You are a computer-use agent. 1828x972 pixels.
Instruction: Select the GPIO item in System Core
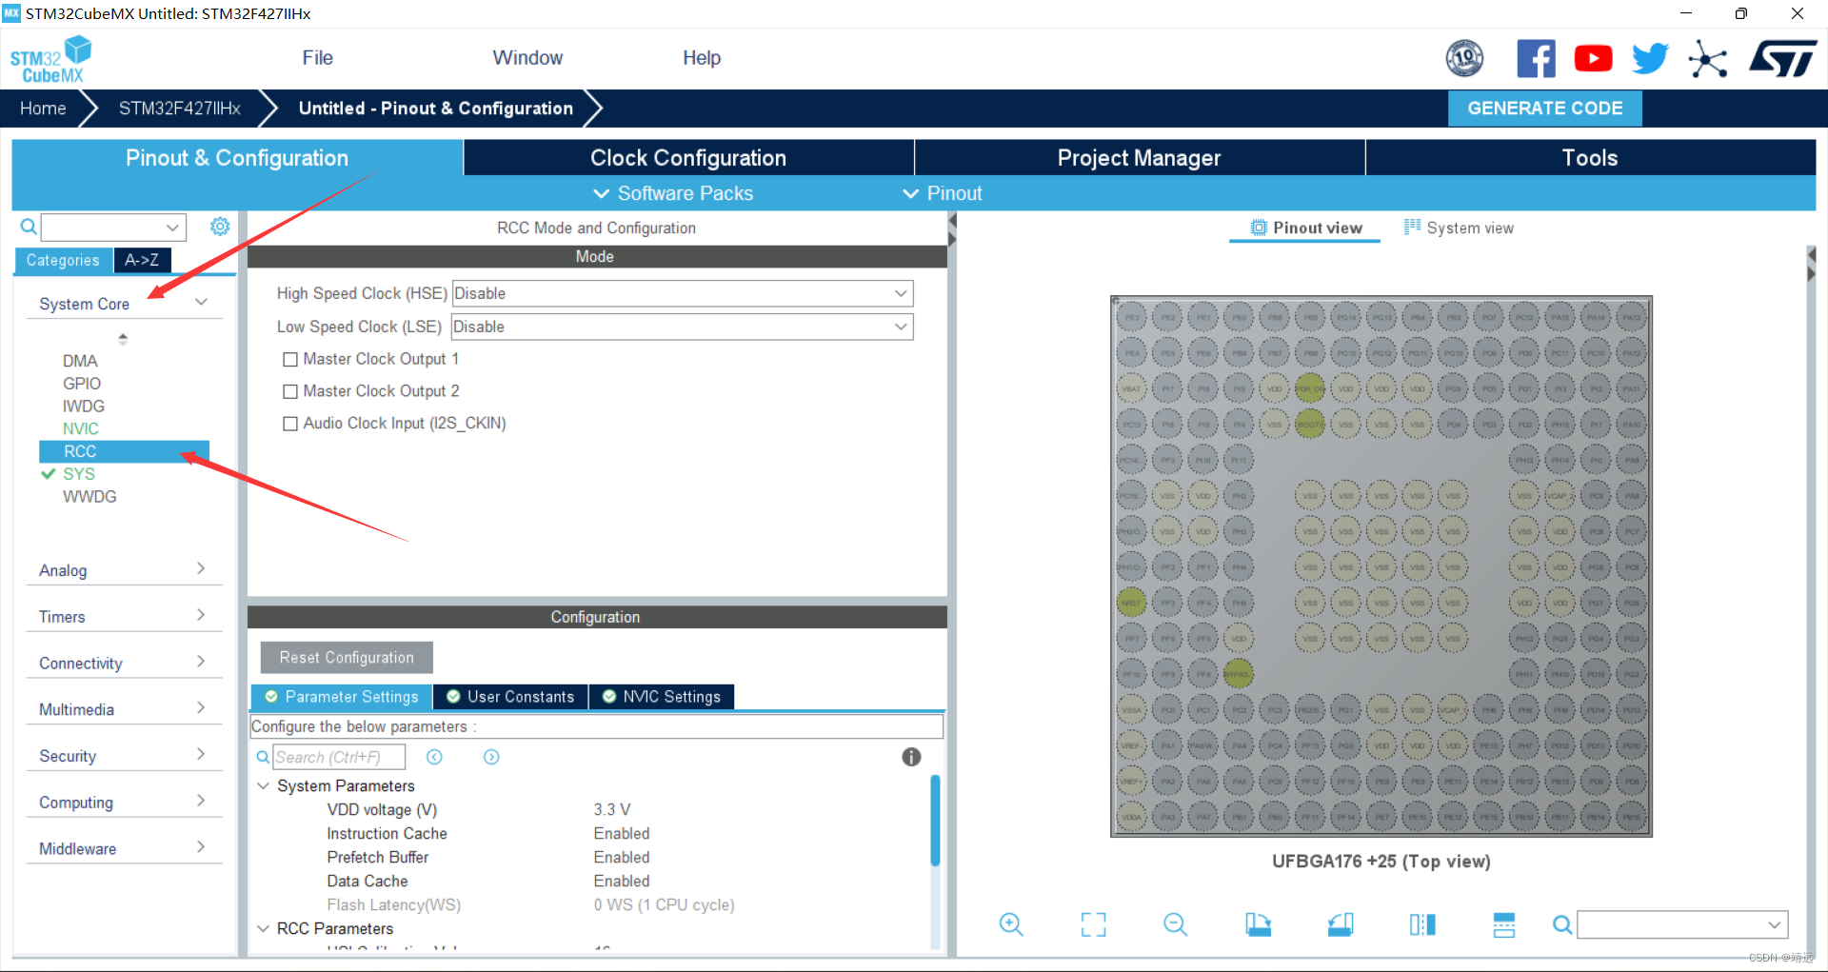tap(82, 384)
